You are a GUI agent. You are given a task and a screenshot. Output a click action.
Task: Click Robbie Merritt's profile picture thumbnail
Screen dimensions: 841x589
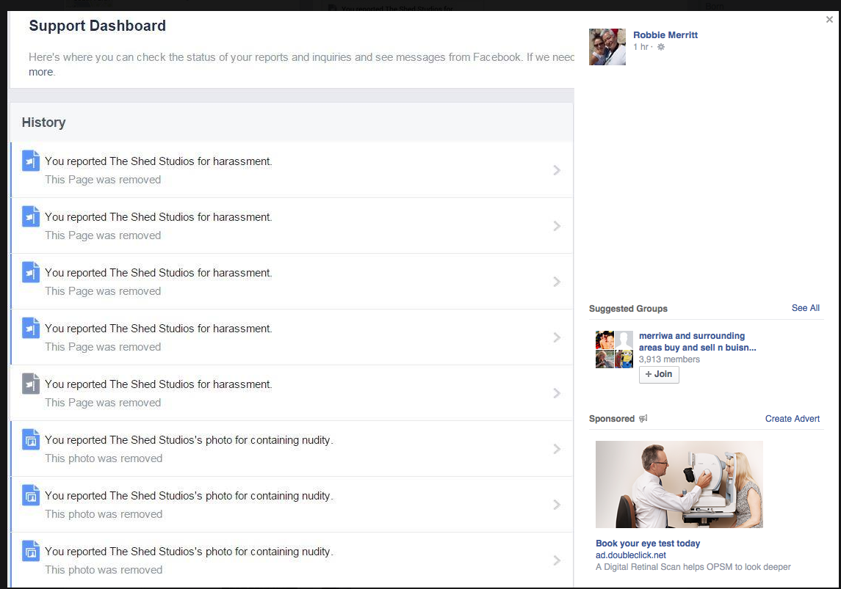coord(607,47)
